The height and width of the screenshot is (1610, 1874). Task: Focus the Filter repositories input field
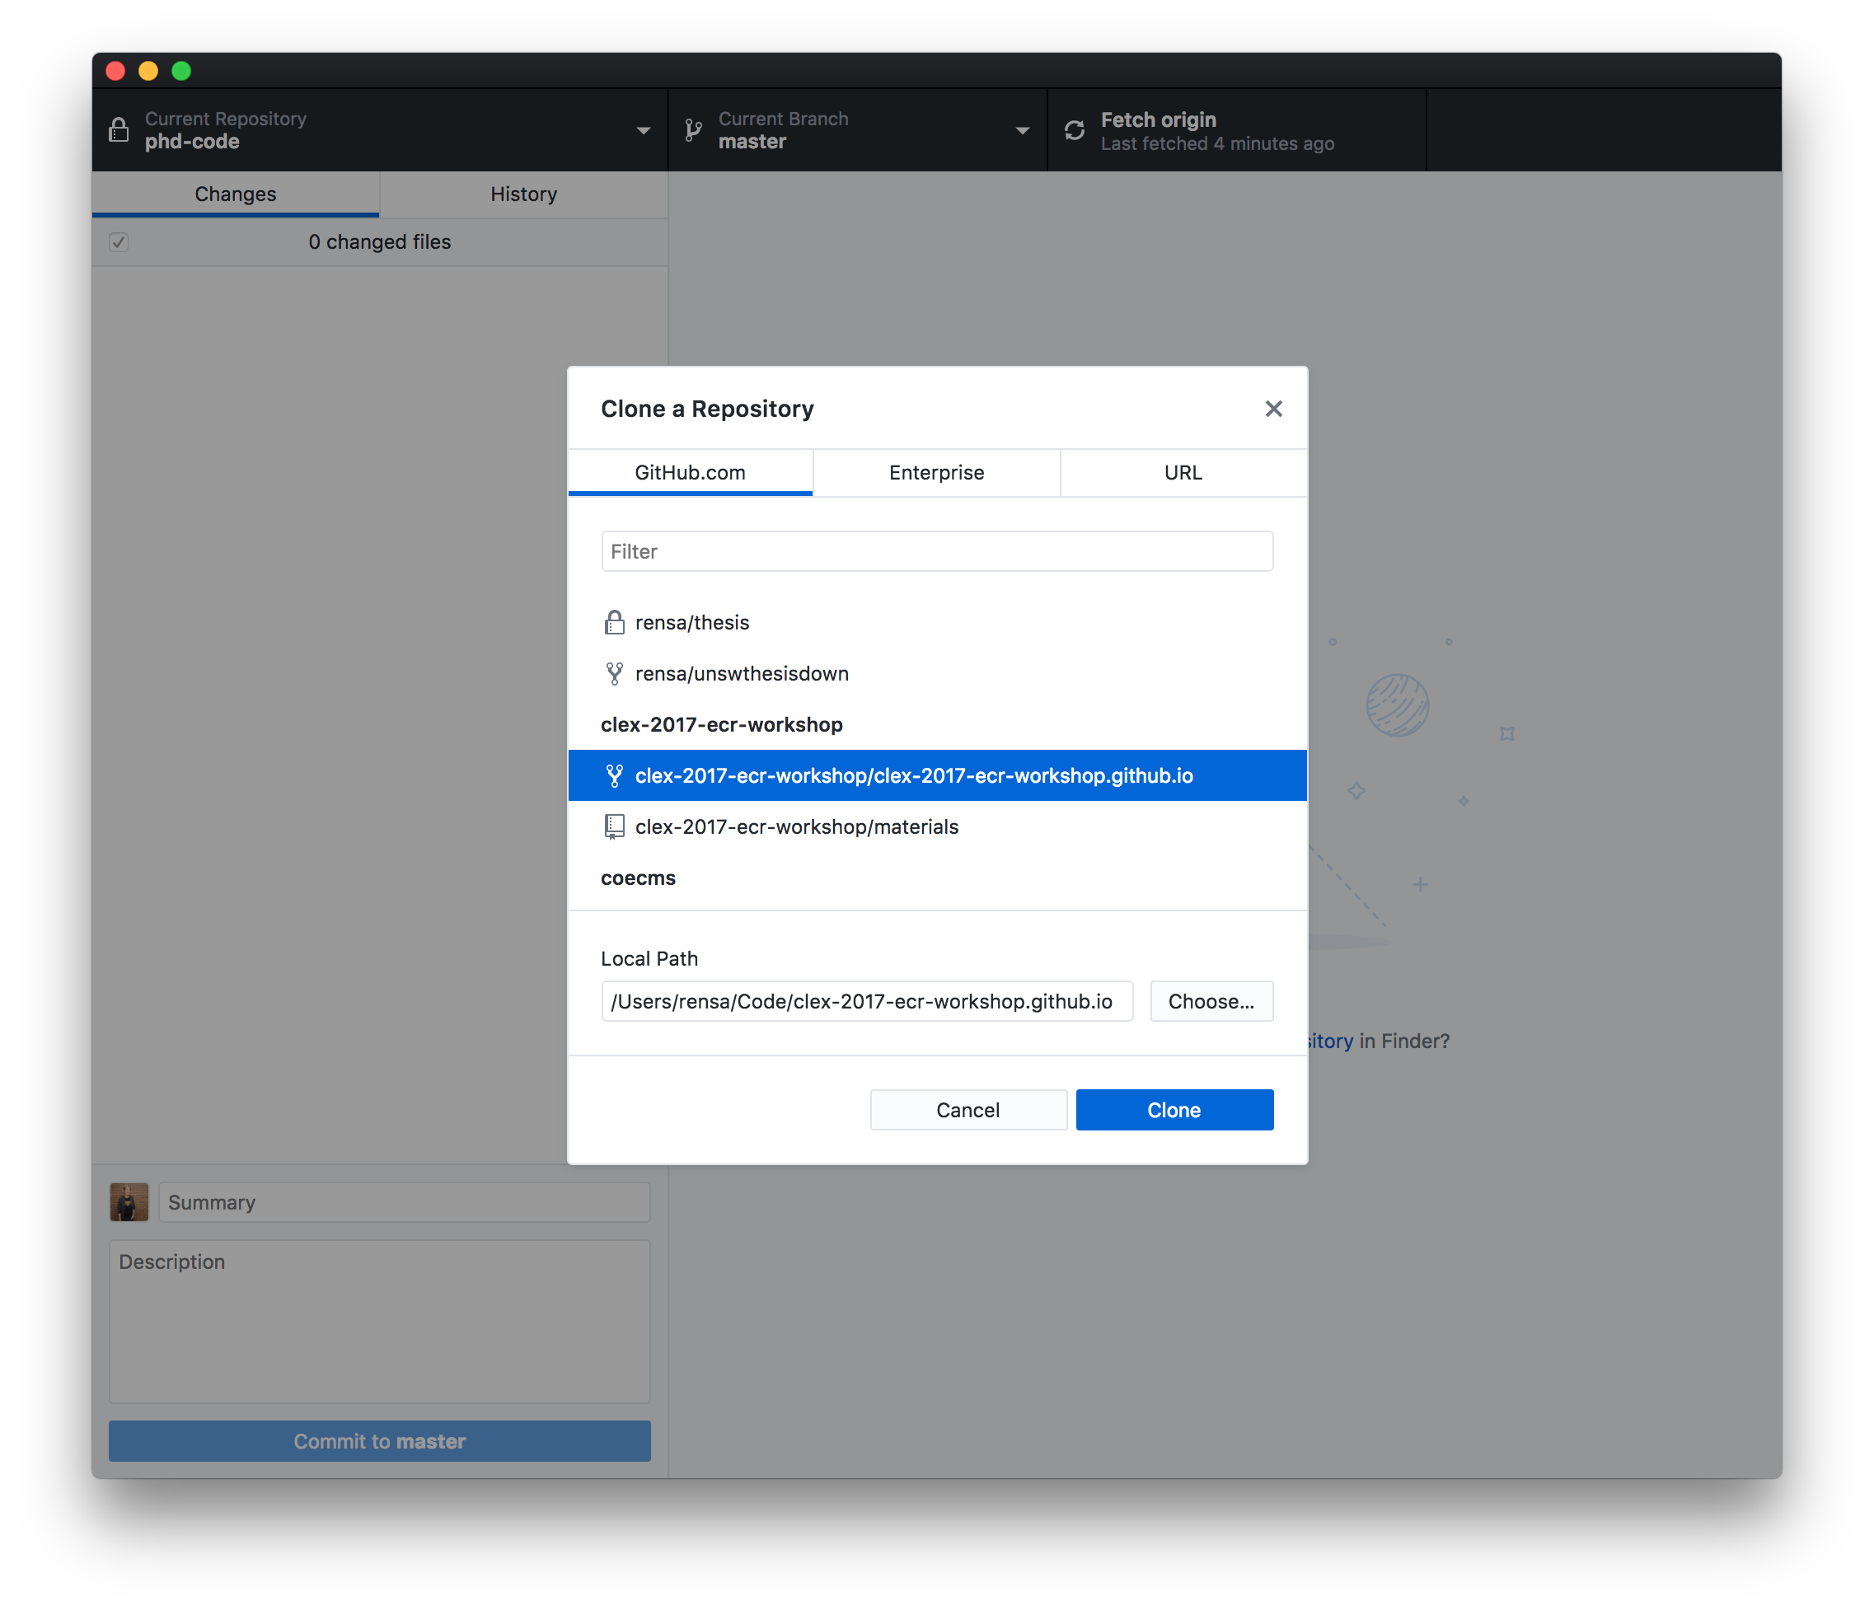click(x=936, y=552)
